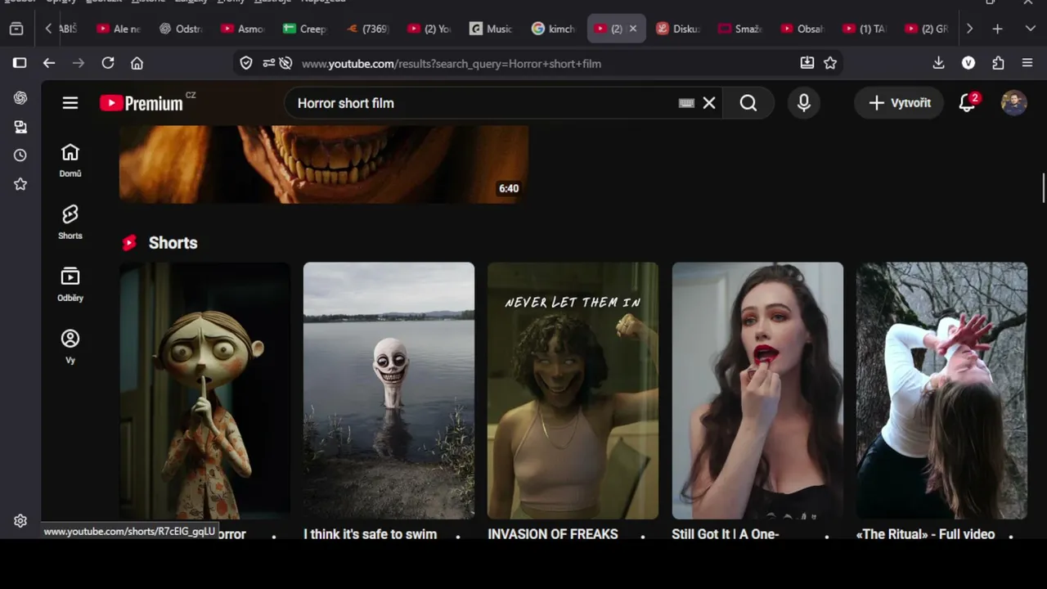Clear the YouTube search query
The width and height of the screenshot is (1047, 589).
tap(709, 103)
